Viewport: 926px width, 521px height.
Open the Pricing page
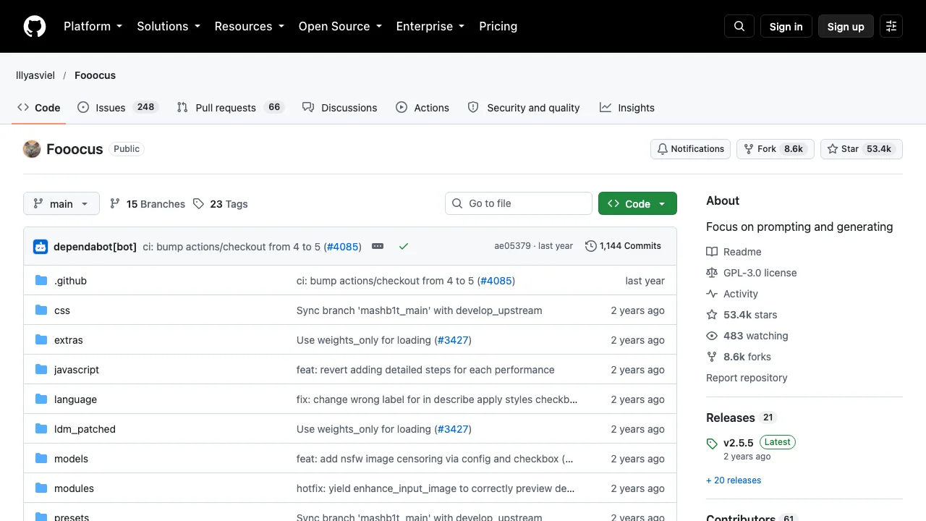pyautogui.click(x=498, y=26)
